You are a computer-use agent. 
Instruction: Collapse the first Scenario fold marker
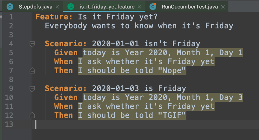pyautogui.click(x=32, y=44)
